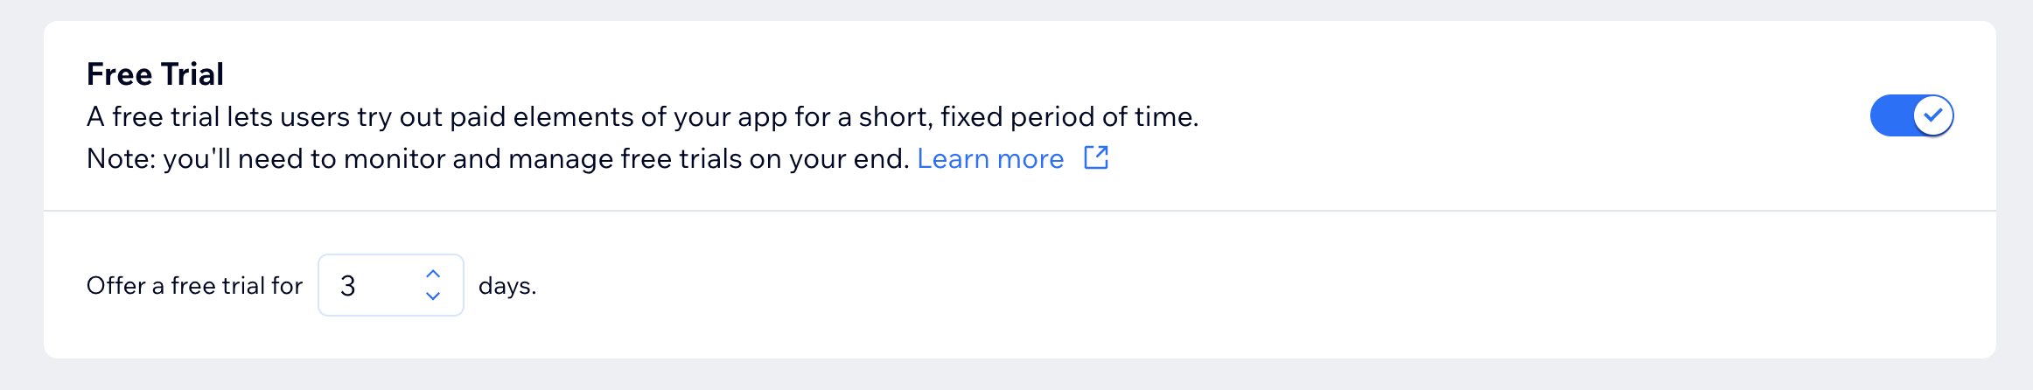Focus the free trial days number field
The width and height of the screenshot is (2033, 390).
click(x=391, y=285)
